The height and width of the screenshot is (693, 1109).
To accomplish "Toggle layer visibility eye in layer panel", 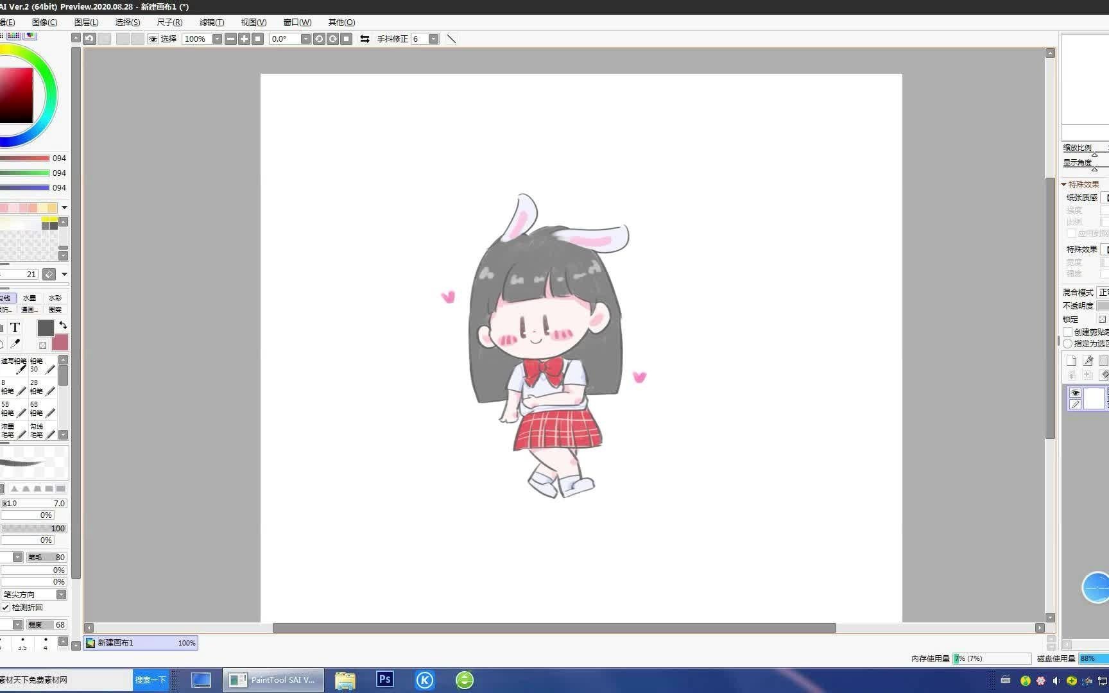I will [x=1076, y=393].
